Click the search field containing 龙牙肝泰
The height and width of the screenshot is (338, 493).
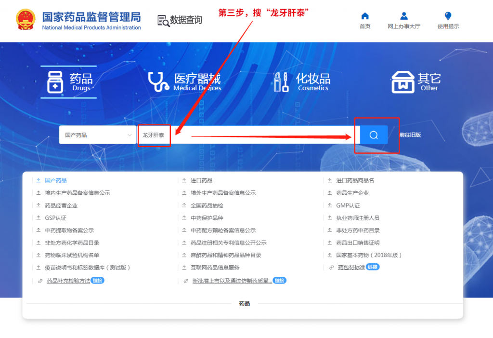248,135
